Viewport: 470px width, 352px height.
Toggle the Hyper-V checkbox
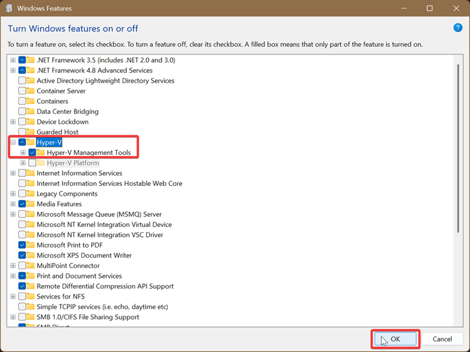pyautogui.click(x=22, y=142)
